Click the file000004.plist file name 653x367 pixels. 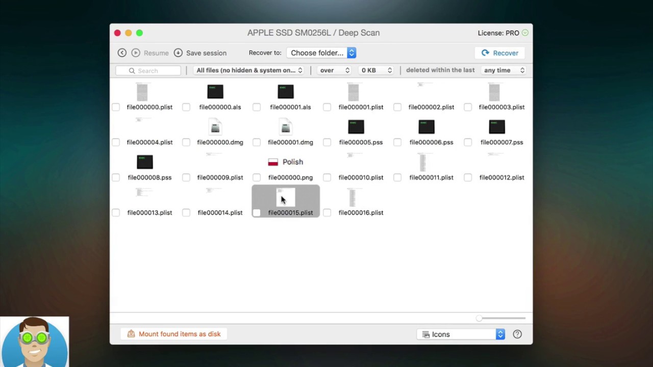pyautogui.click(x=149, y=142)
